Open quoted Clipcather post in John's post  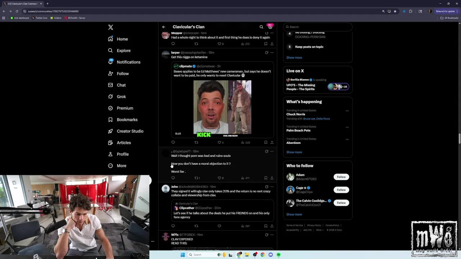[222, 210]
